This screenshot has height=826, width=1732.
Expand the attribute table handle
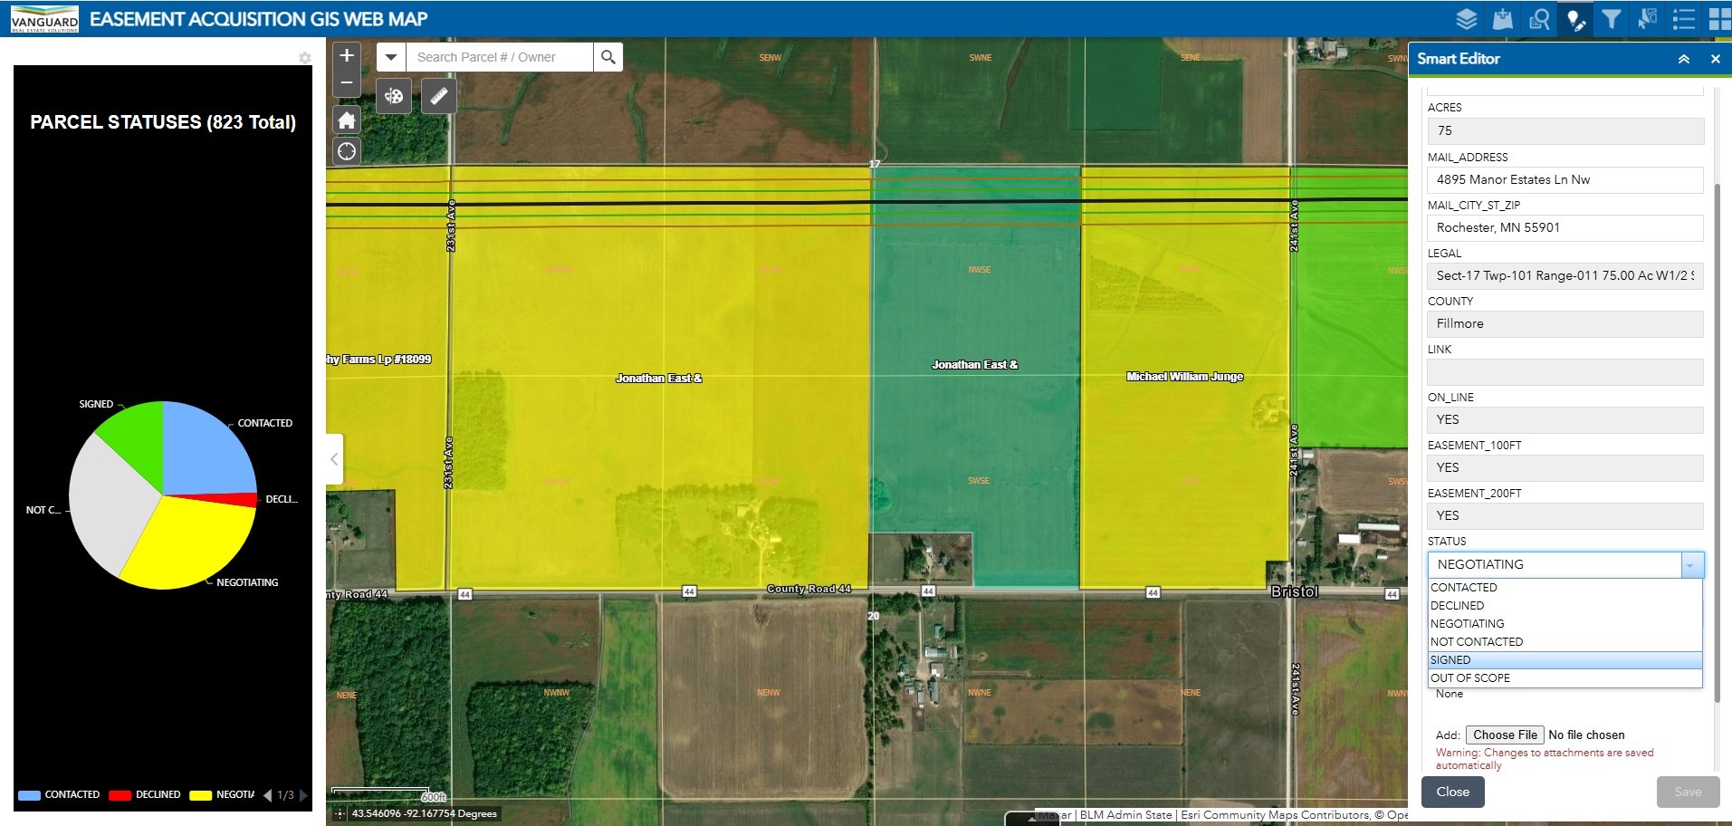coord(1031,819)
